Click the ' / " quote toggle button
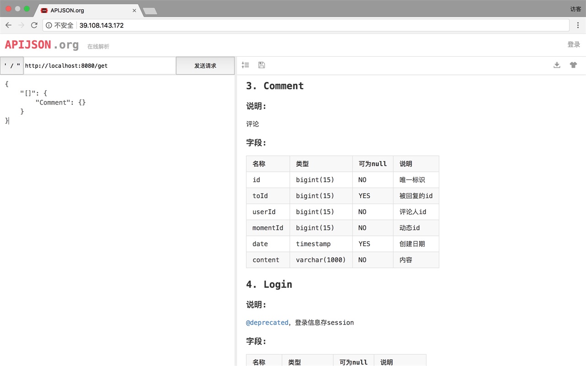The image size is (586, 366). click(12, 65)
